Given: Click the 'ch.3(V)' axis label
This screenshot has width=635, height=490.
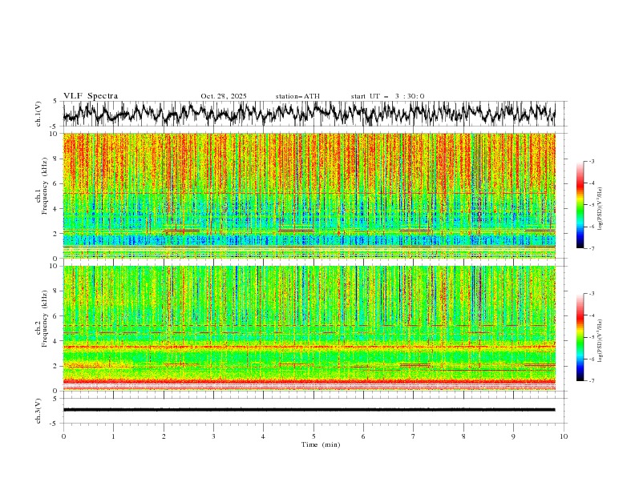Looking at the screenshot, I should click(x=38, y=411).
